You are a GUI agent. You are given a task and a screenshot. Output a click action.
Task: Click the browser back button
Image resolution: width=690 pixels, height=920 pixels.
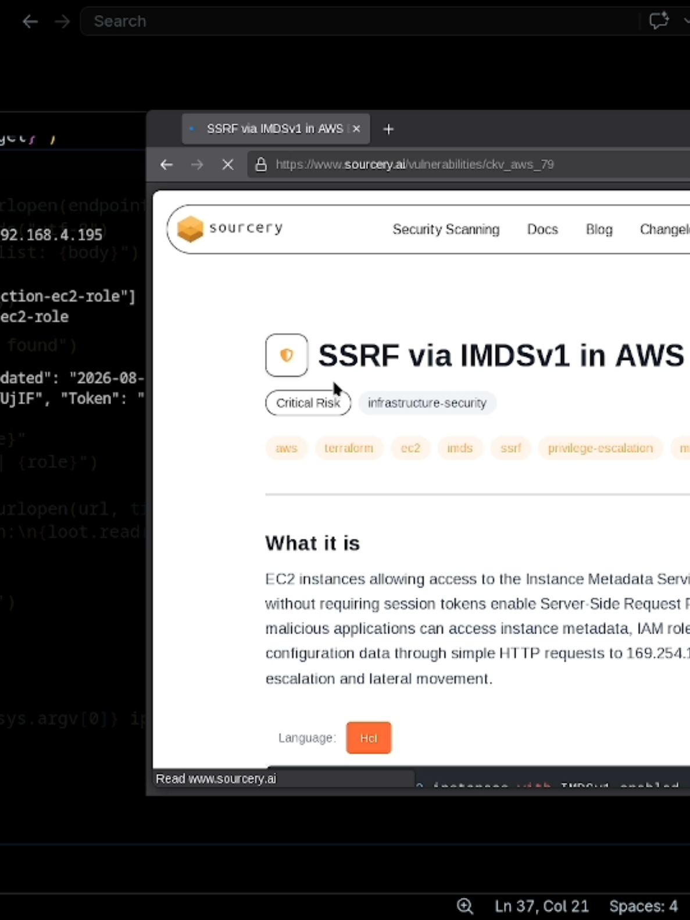coord(167,164)
